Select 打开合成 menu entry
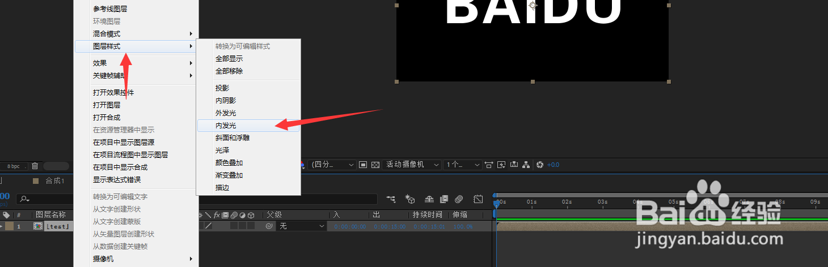Viewport: 828px width, 267px height. click(x=136, y=118)
